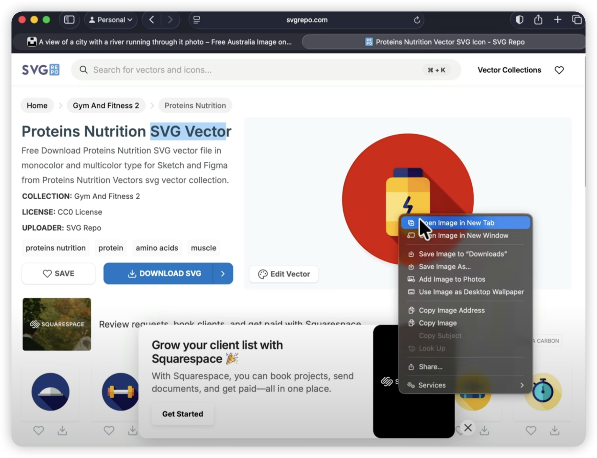Go back with the back arrow
Screen dimensions: 597x458
click(x=152, y=20)
